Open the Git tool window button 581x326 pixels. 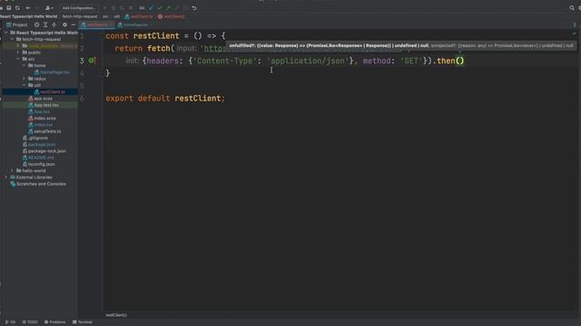click(10, 322)
